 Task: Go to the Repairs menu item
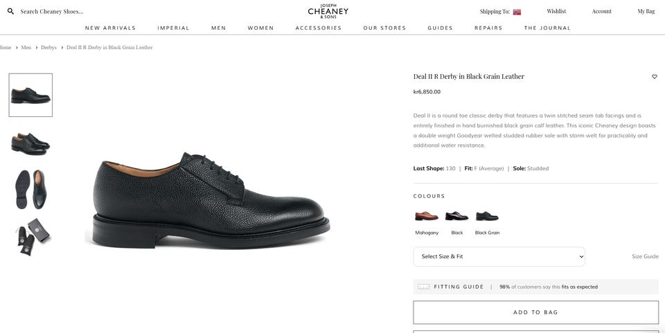point(488,28)
